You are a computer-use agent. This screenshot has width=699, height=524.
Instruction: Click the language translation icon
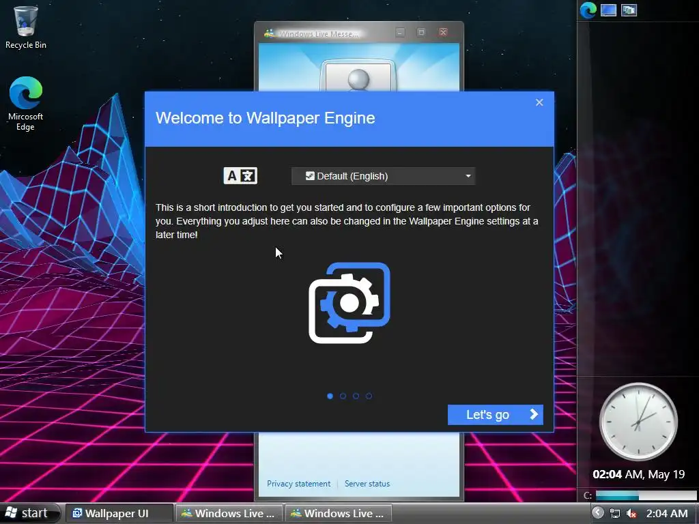pyautogui.click(x=240, y=175)
